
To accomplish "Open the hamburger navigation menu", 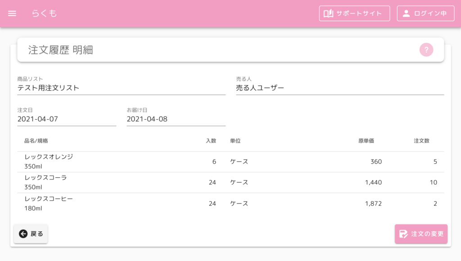I will [x=12, y=13].
